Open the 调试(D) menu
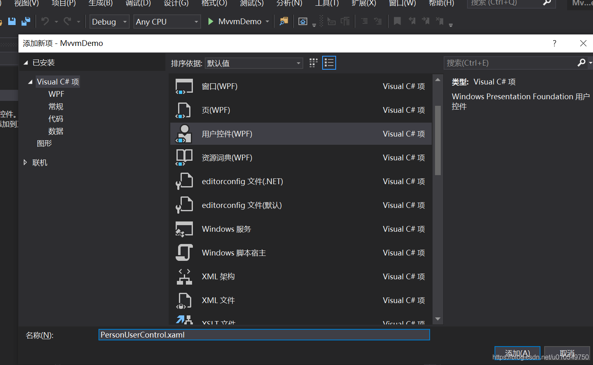 pyautogui.click(x=138, y=3)
